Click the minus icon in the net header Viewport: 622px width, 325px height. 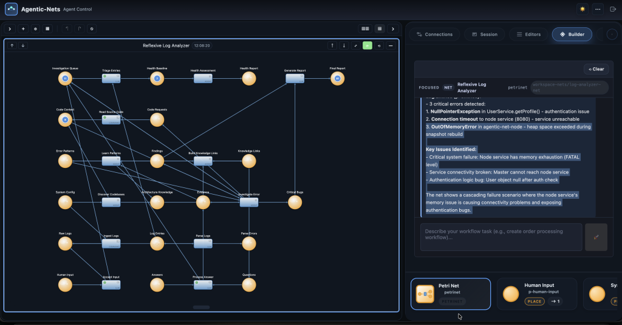pyautogui.click(x=391, y=45)
